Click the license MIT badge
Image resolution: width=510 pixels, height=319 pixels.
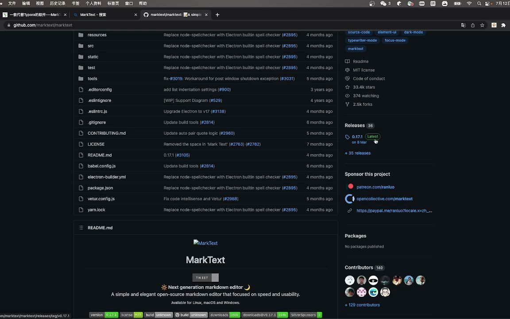click(x=131, y=315)
